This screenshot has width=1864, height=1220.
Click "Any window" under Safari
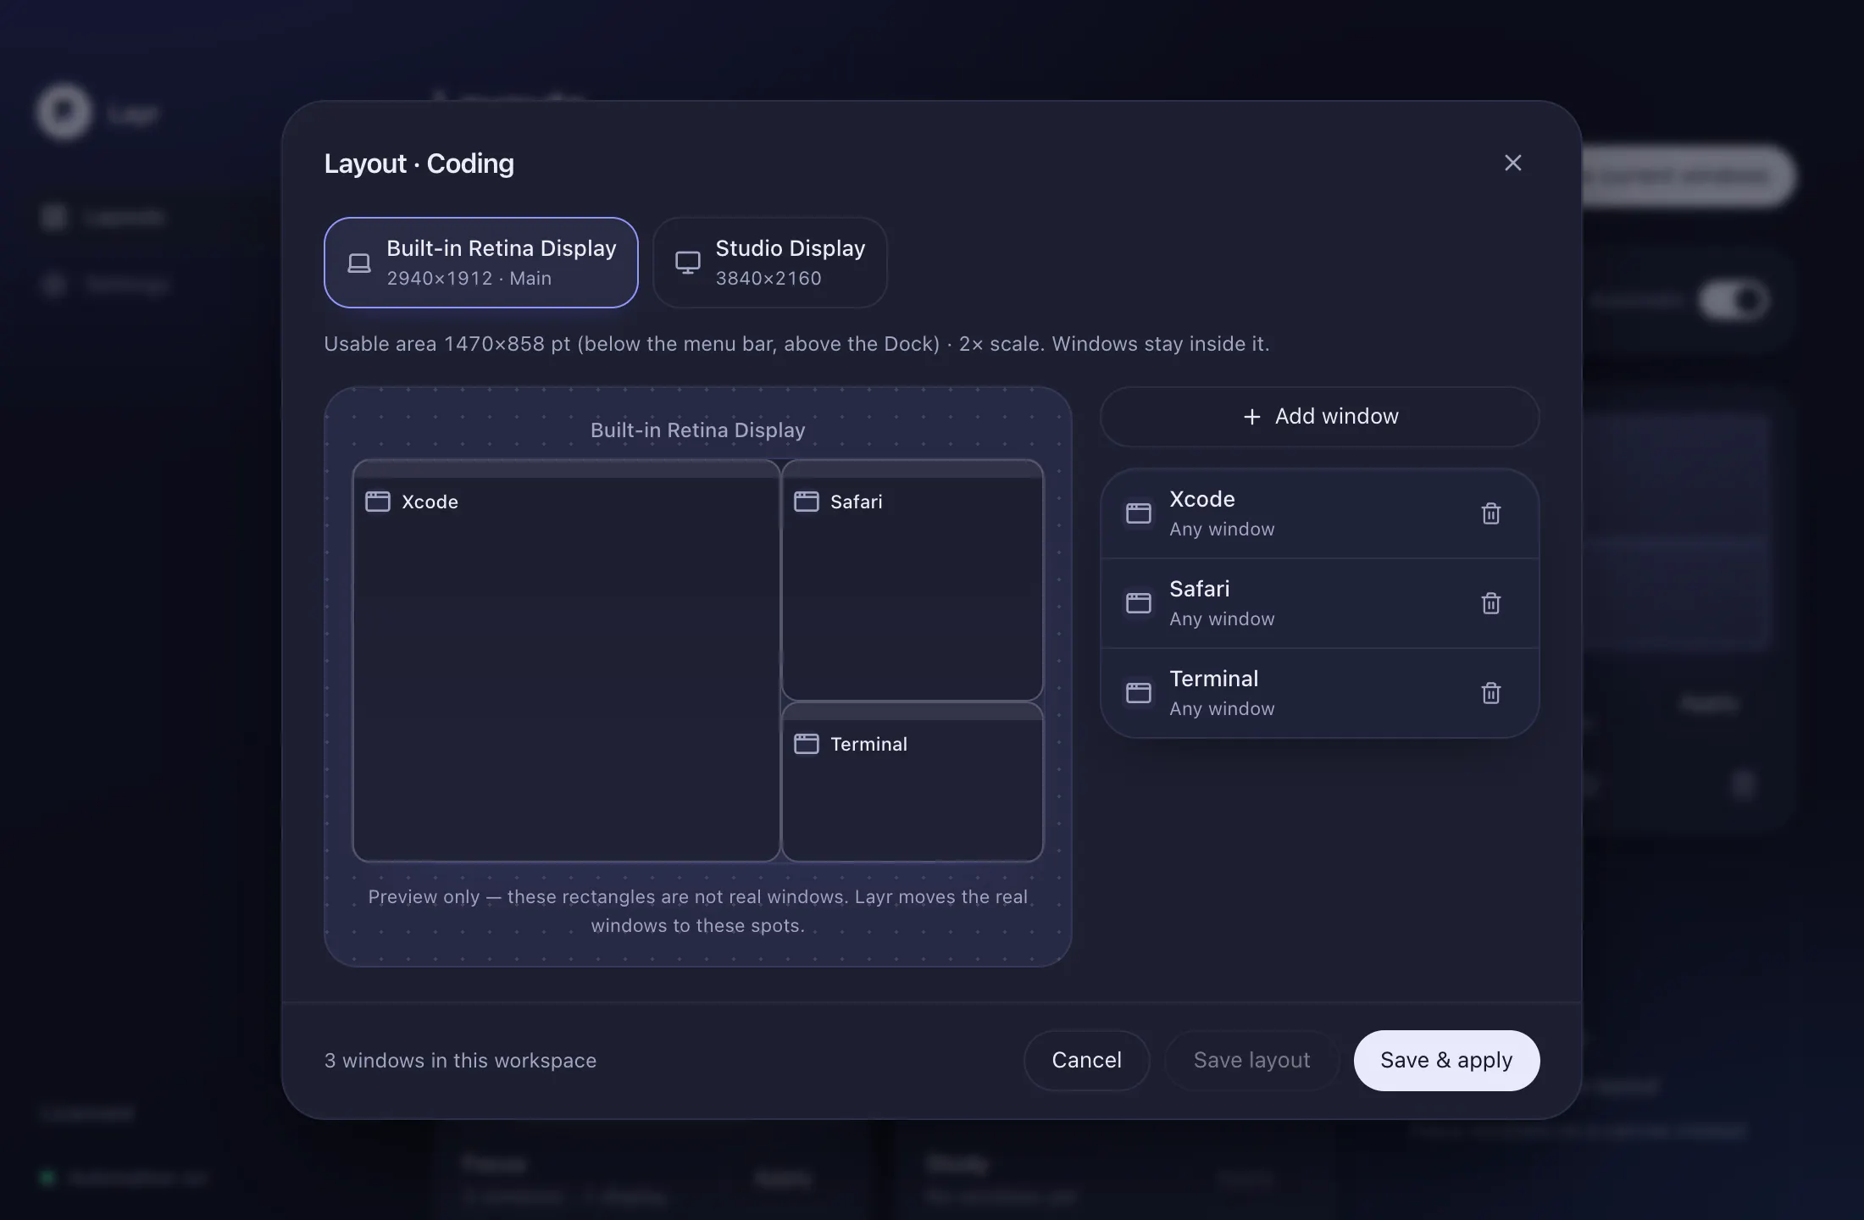pos(1222,619)
